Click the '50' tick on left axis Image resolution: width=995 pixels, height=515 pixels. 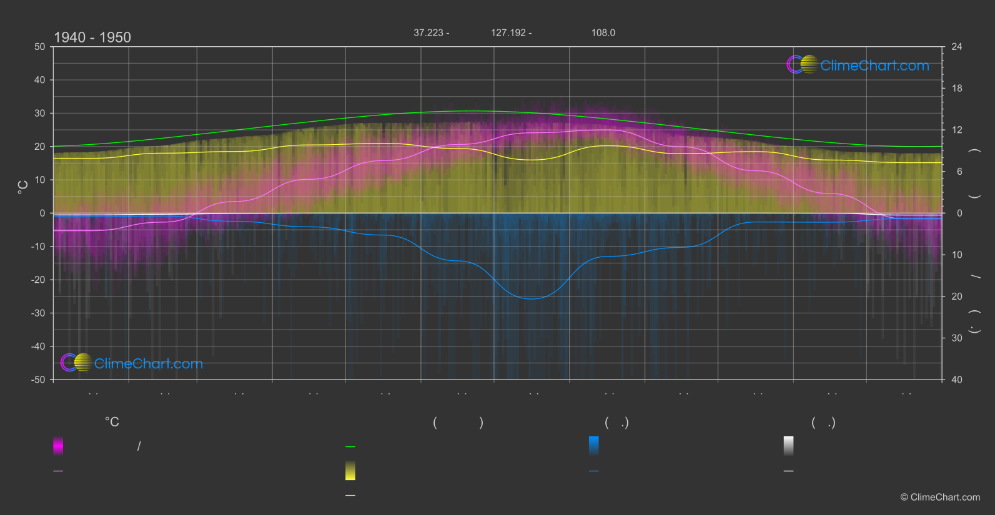(x=40, y=47)
